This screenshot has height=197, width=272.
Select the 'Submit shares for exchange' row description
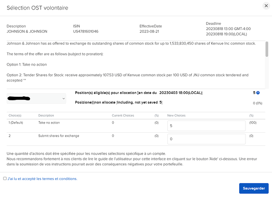(x=58, y=136)
